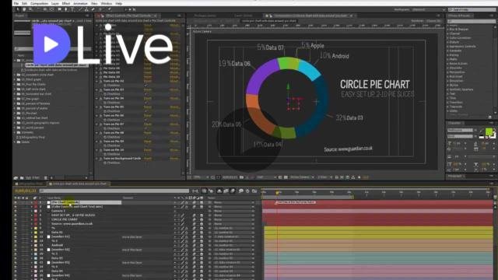The height and width of the screenshot is (280, 498).
Task: Click the yellow label of Data 01 layer
Action: click(36, 232)
